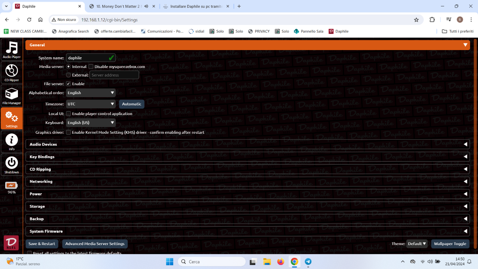Click the System name input field
The width and height of the screenshot is (478, 269).
[x=91, y=58]
